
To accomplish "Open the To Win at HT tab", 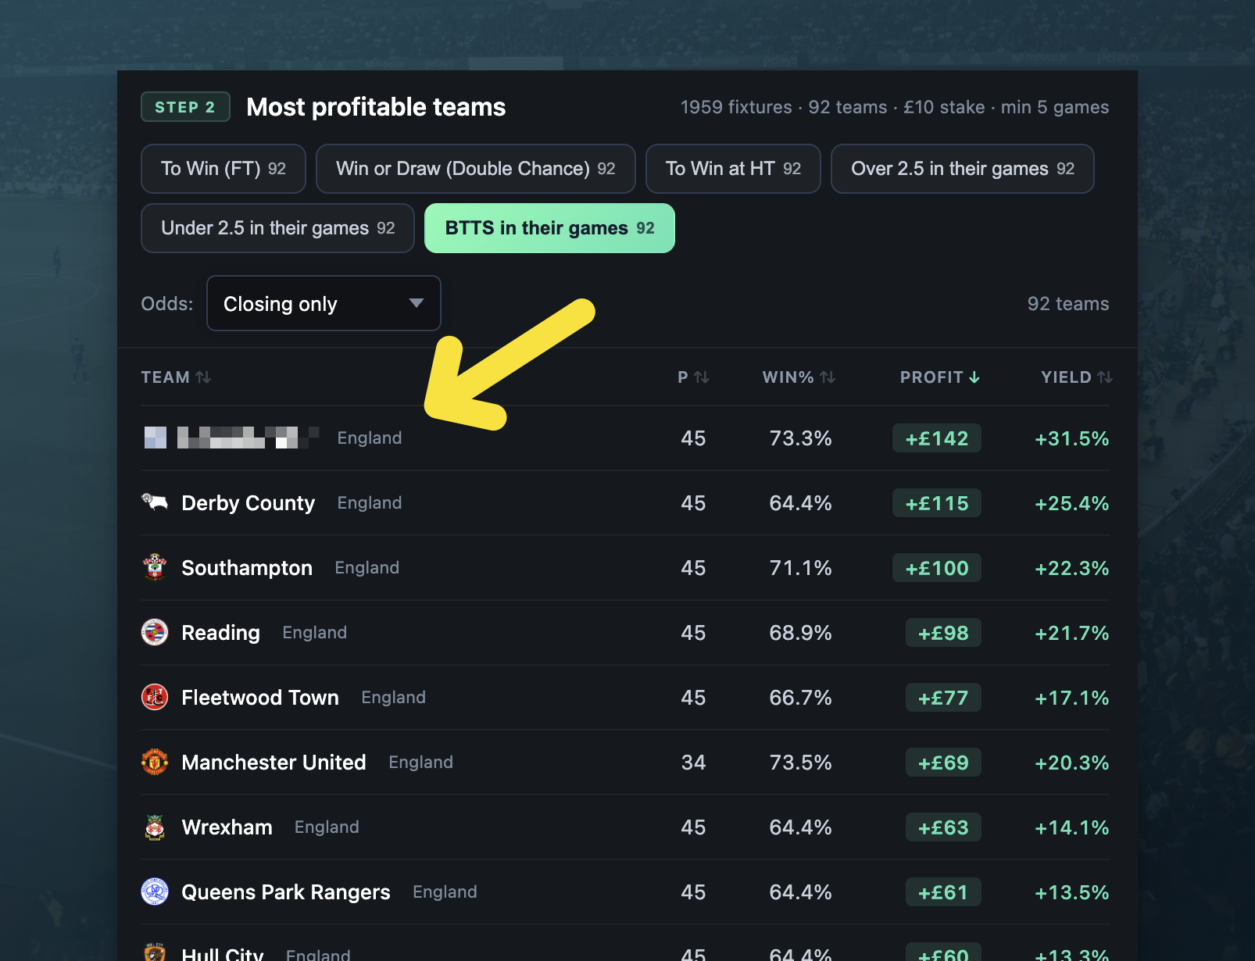I will (x=733, y=169).
